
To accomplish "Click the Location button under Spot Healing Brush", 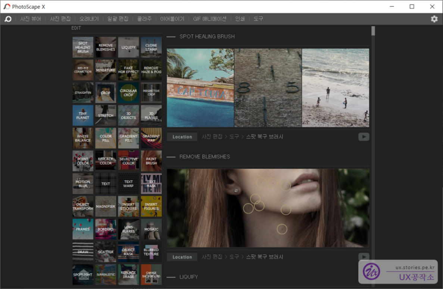I will (x=182, y=137).
